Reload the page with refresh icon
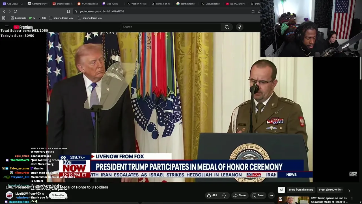The height and width of the screenshot is (204, 362). pyautogui.click(x=16, y=11)
